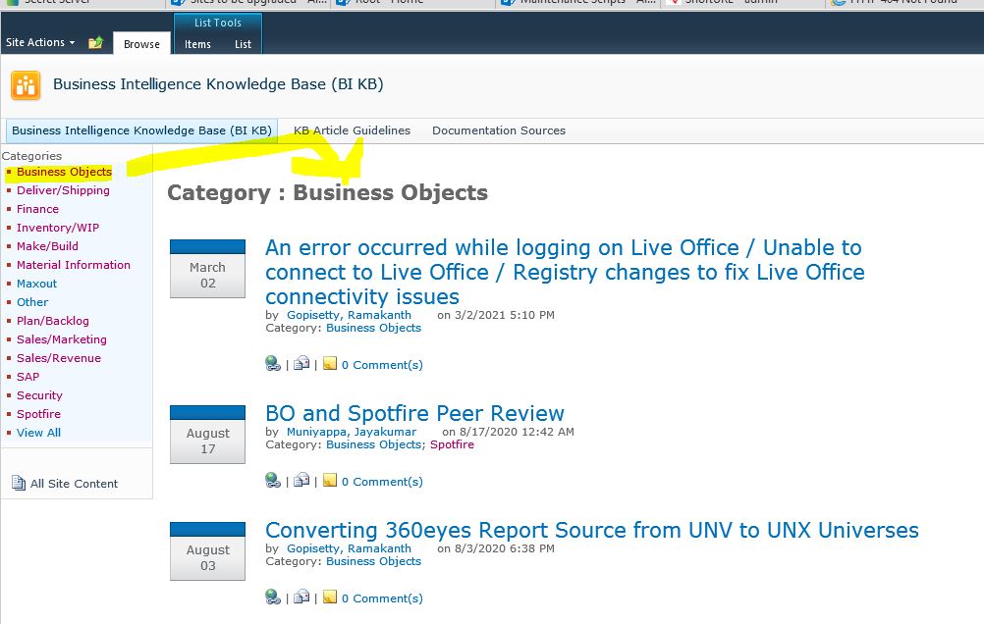
Task: Click the globe permalink icon under Converting 360eyes article
Action: [x=272, y=598]
